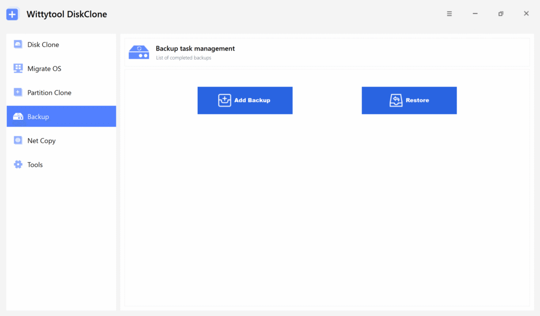Click the "Backup task management" heading
Image resolution: width=540 pixels, height=316 pixels.
(x=195, y=48)
